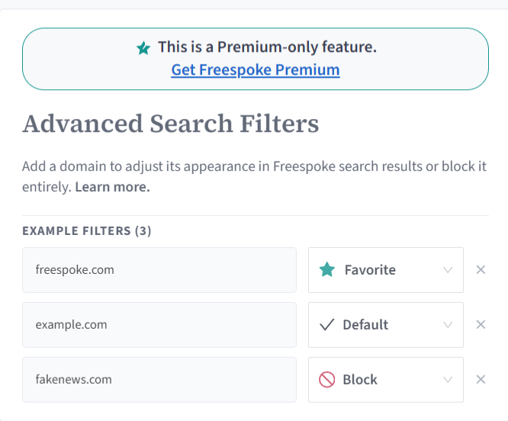
Task: Open the Favorite dropdown for freespoke.com
Action: pyautogui.click(x=385, y=270)
